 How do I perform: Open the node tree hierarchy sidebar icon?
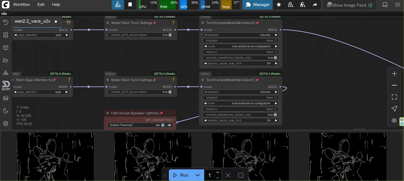(x=5, y=73)
